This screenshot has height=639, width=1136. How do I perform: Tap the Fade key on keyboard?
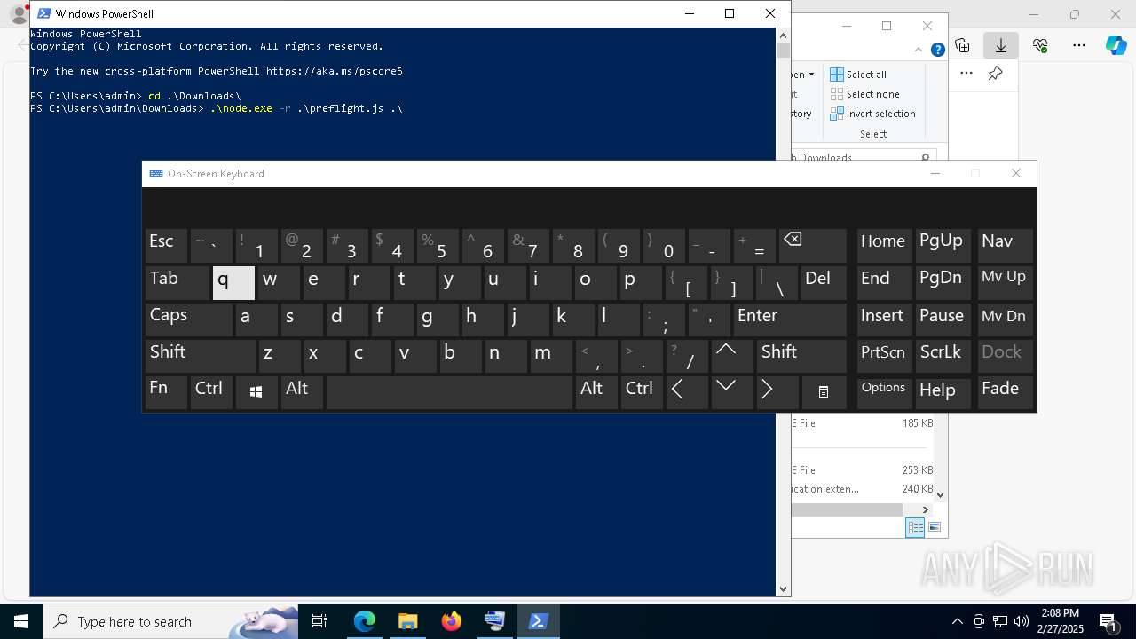(x=1005, y=392)
